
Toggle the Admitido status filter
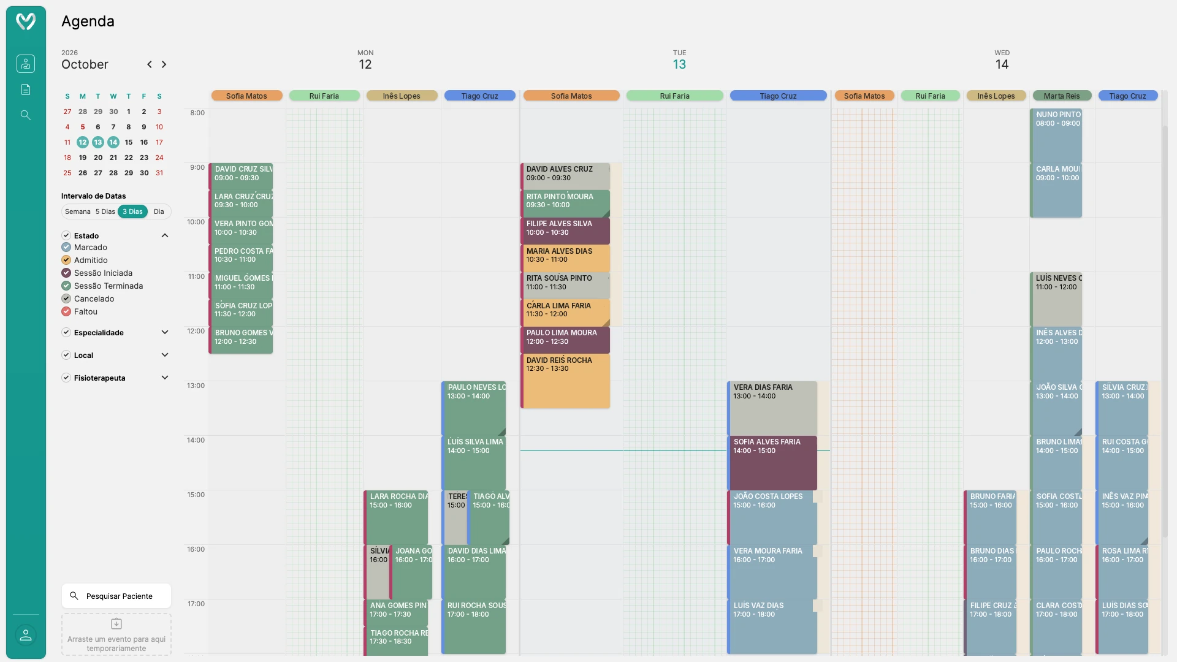pyautogui.click(x=66, y=261)
